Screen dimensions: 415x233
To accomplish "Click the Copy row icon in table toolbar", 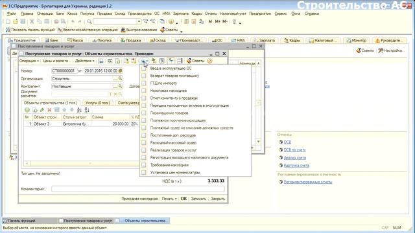I will point(34,110).
